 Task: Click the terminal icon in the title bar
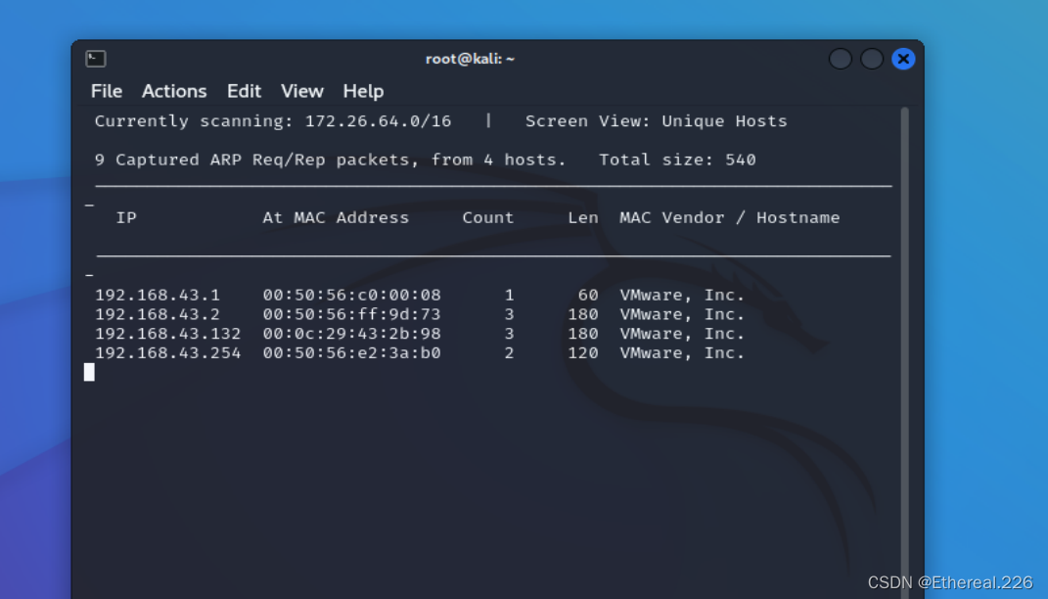tap(94, 58)
